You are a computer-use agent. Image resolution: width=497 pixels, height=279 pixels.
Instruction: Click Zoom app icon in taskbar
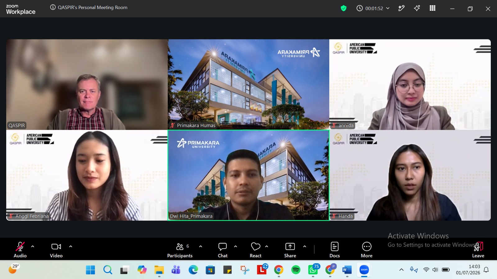pos(364,270)
